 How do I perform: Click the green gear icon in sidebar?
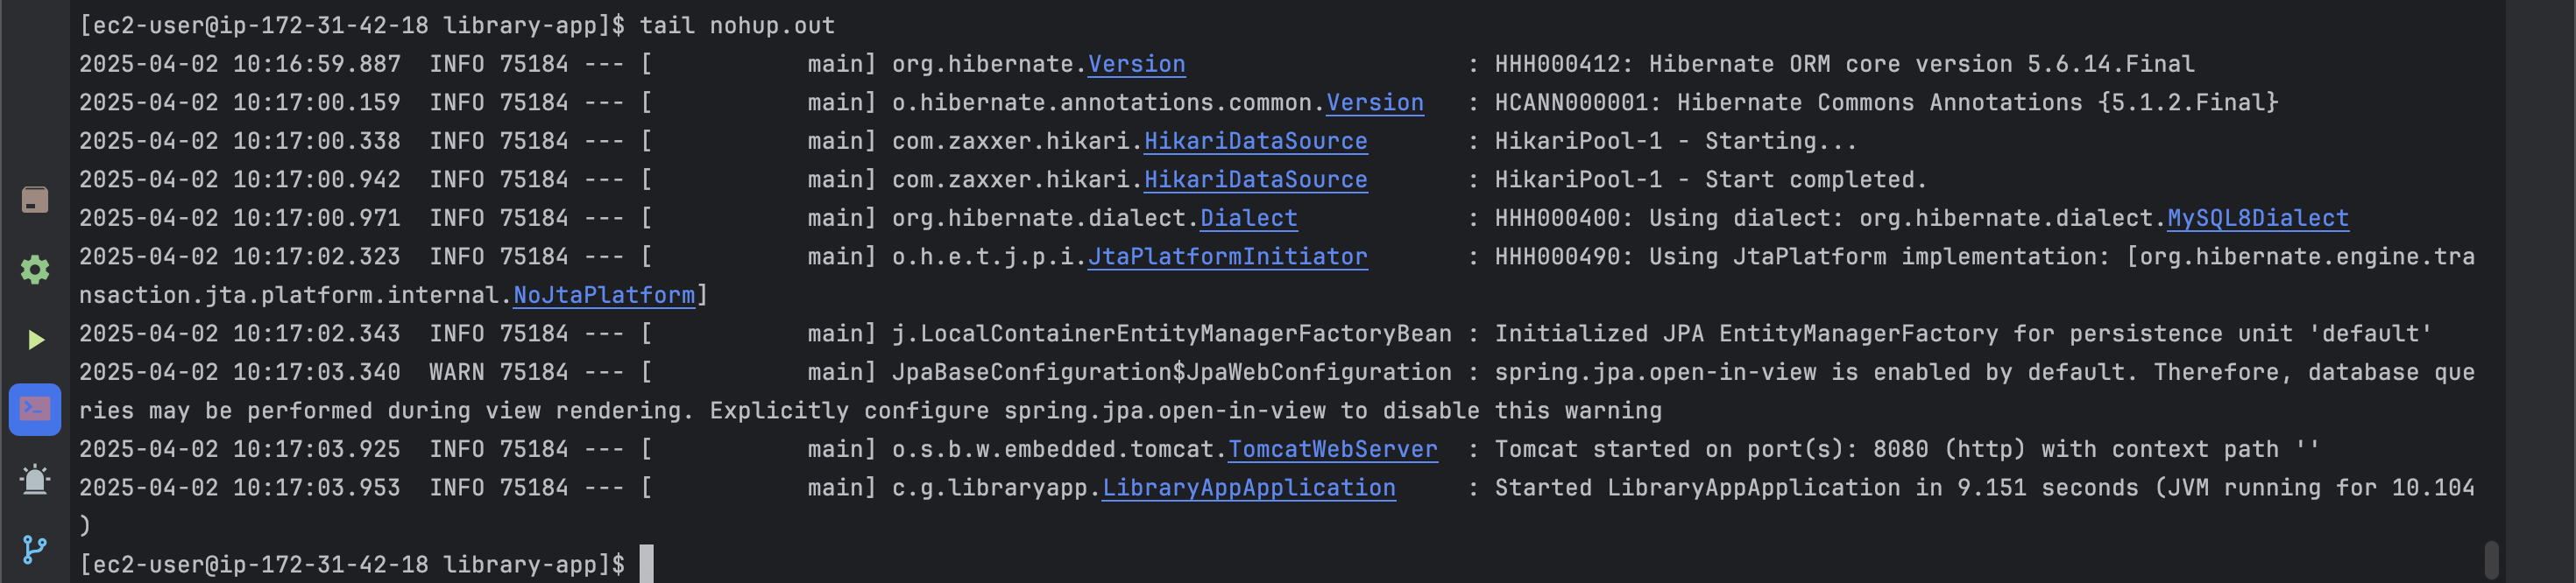pos(35,270)
